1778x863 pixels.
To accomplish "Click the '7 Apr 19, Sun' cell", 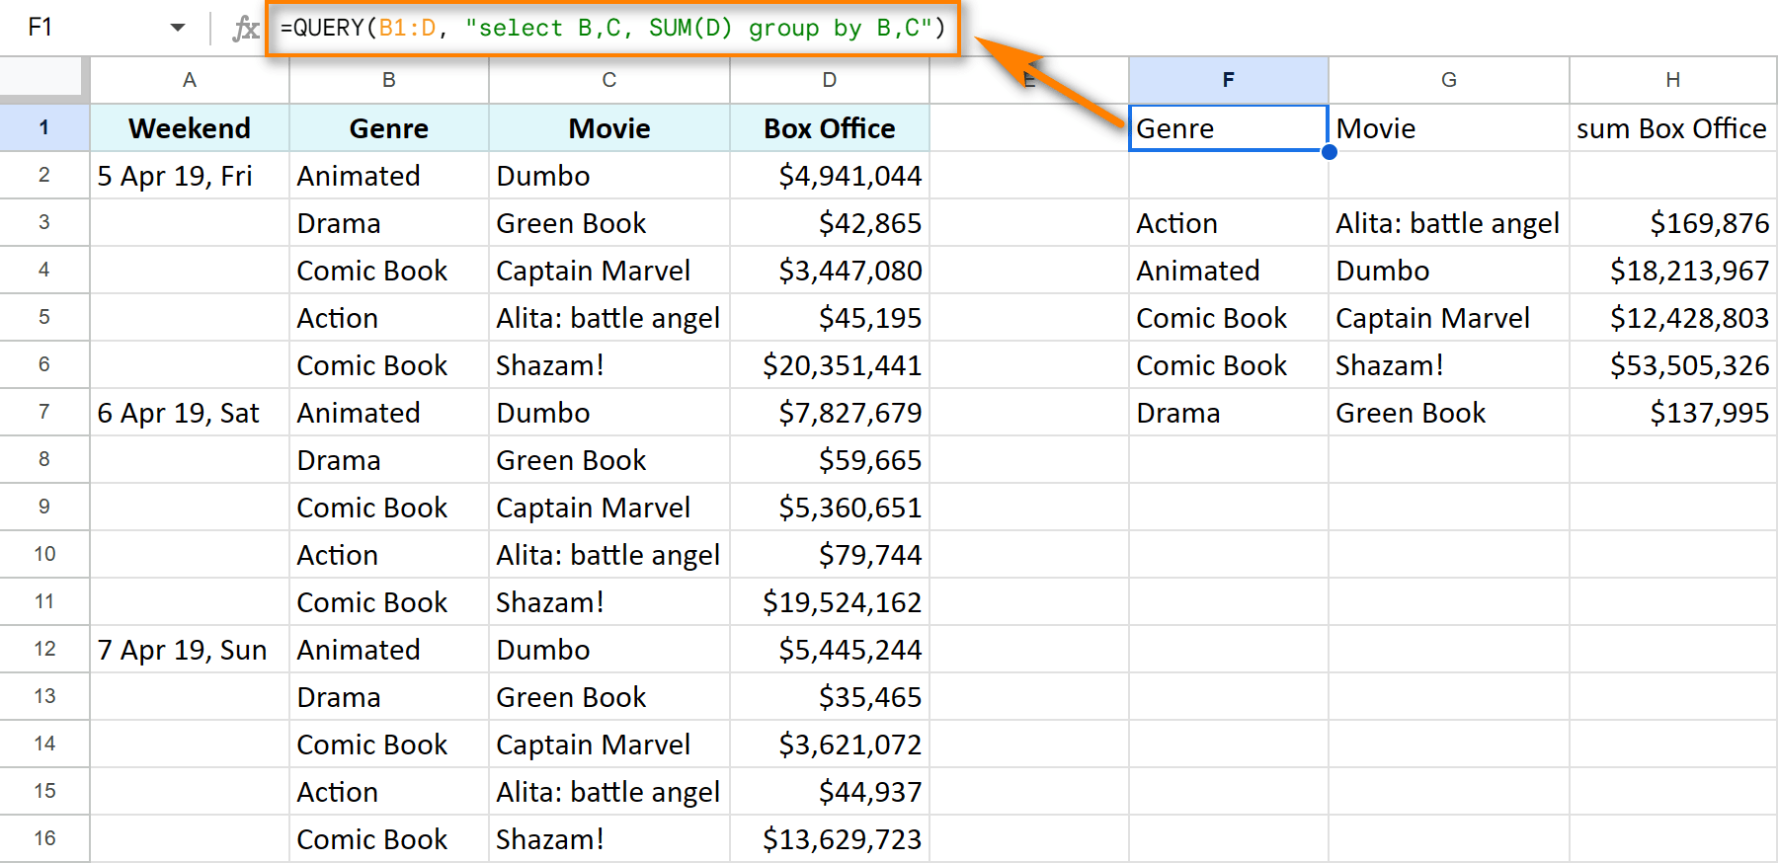I will click(x=190, y=650).
